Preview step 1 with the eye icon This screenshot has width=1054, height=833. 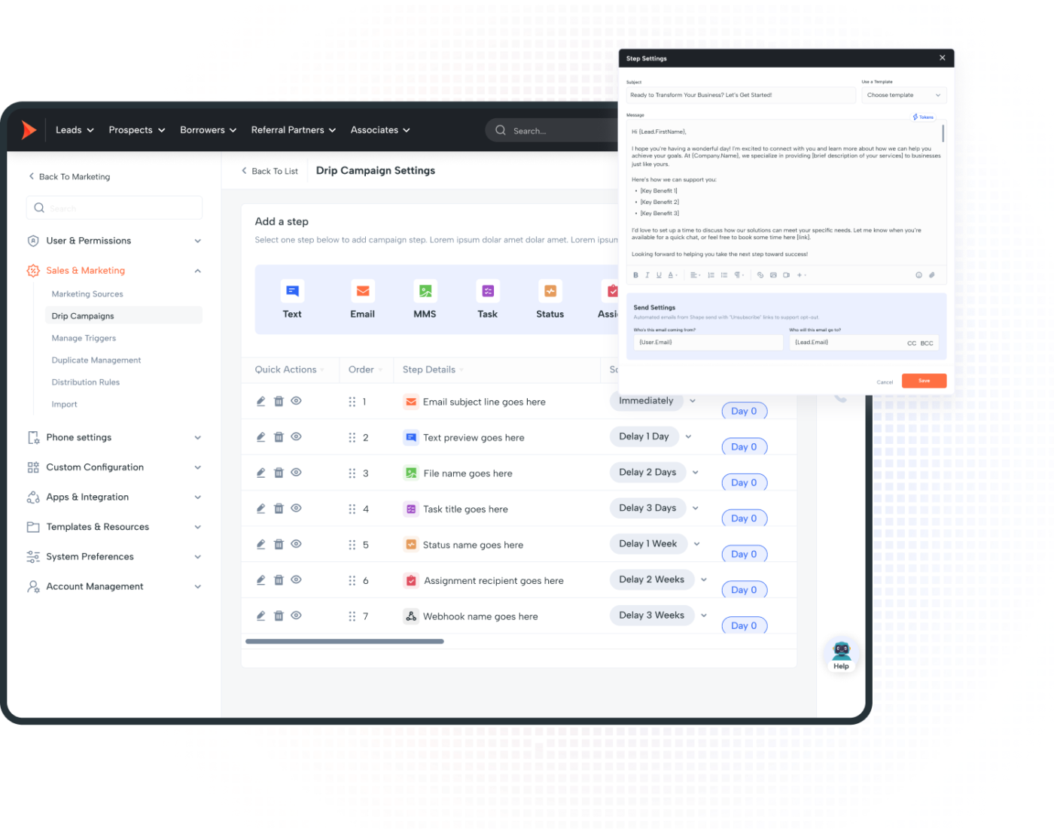pyautogui.click(x=297, y=401)
